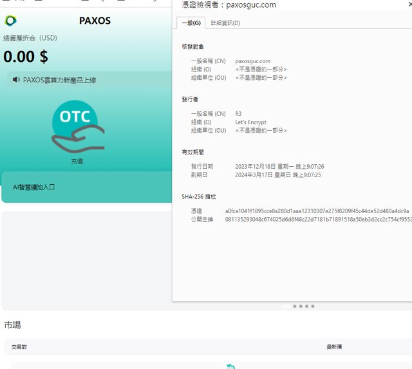Click the 0.00 $ total balance
The width and height of the screenshot is (412, 369).
point(26,57)
